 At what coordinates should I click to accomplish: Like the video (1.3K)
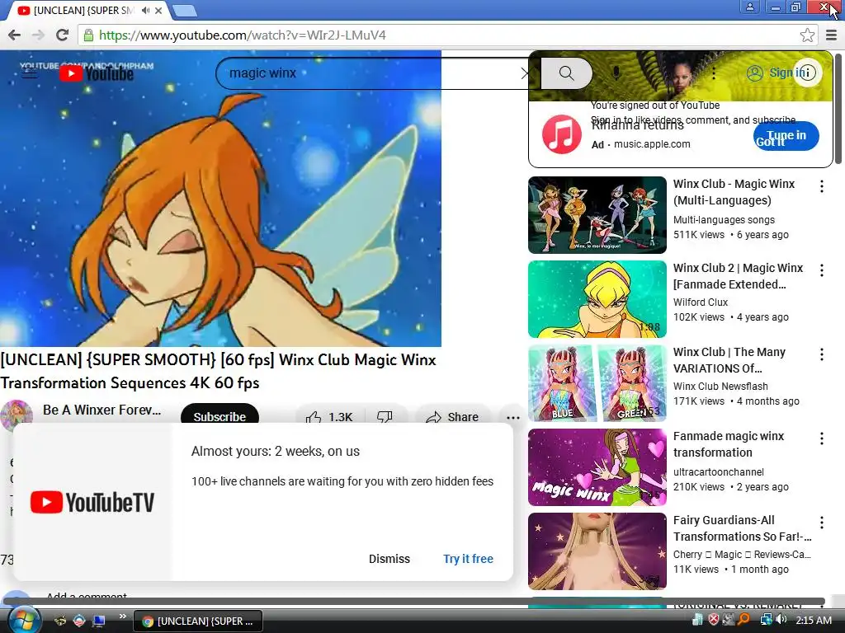click(329, 417)
